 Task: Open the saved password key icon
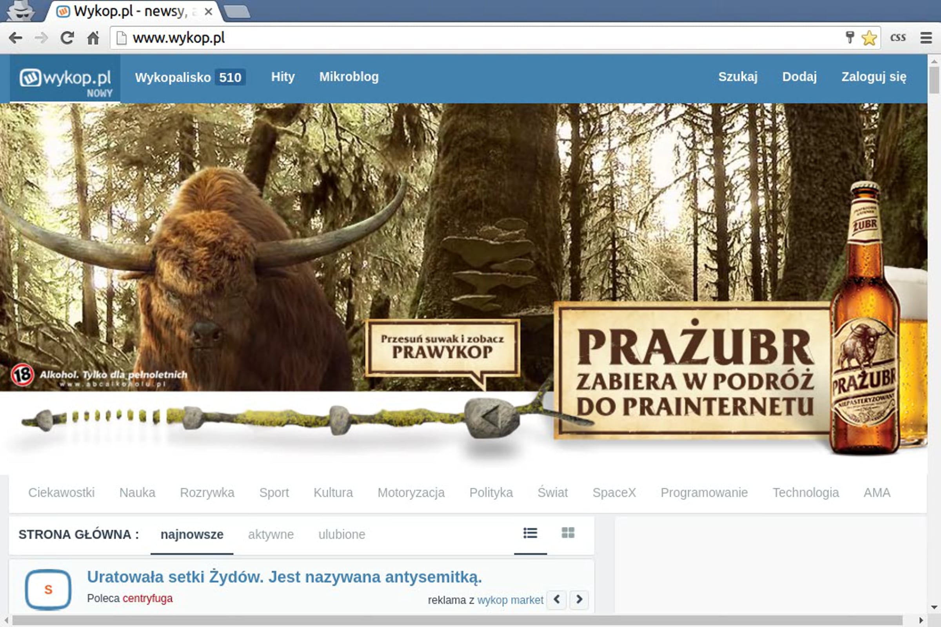[x=850, y=37]
